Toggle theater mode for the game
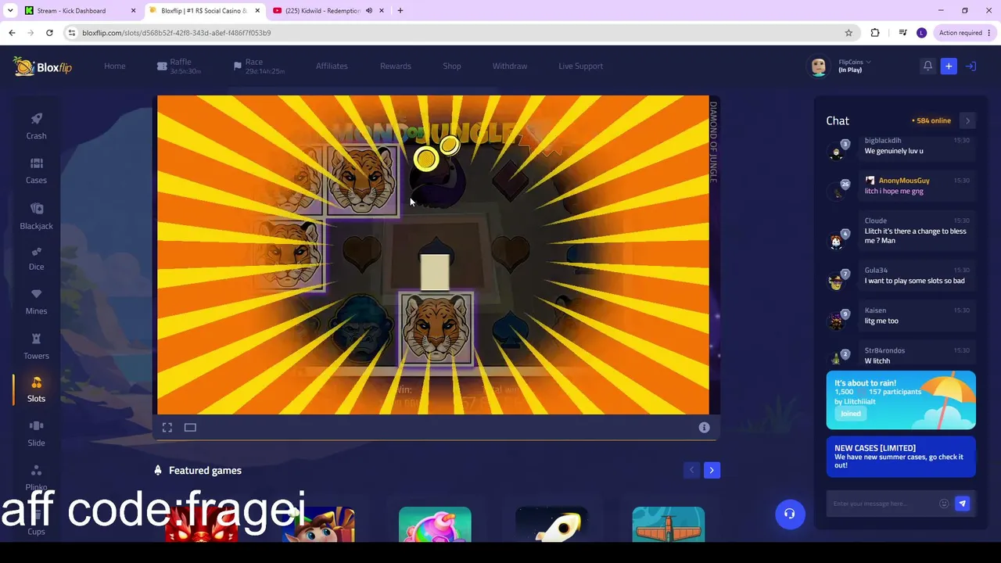Screen dimensions: 1001x563 pyautogui.click(x=190, y=428)
